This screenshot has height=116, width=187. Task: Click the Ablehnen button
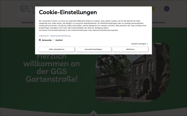130,49
